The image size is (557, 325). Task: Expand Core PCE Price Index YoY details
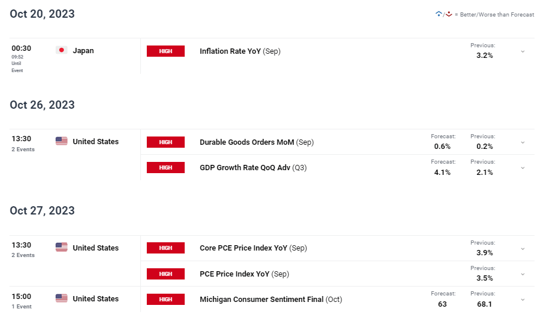[523, 249]
